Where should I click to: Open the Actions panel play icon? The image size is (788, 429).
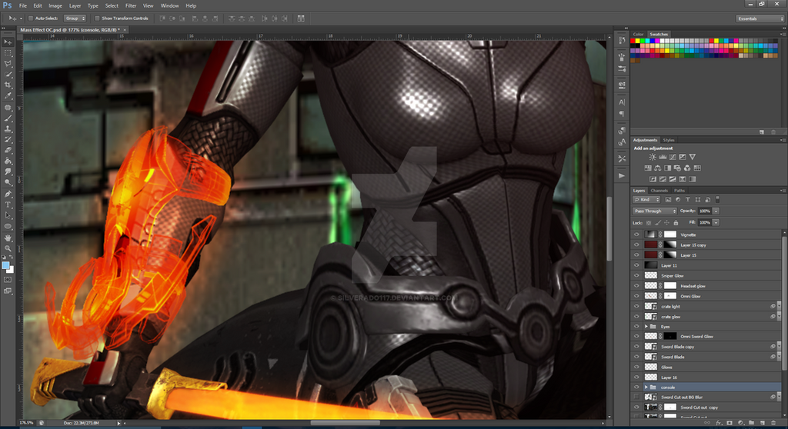(x=622, y=176)
